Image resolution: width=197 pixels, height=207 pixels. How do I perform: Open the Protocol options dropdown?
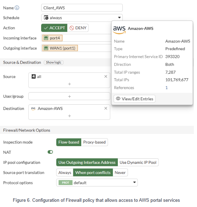pyautogui.click(x=97, y=183)
